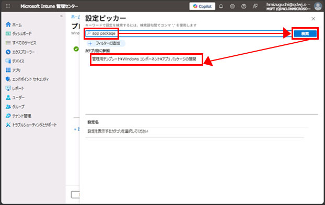Click the ホーム breadcrumb link
The height and width of the screenshot is (205, 325).
pos(75,17)
